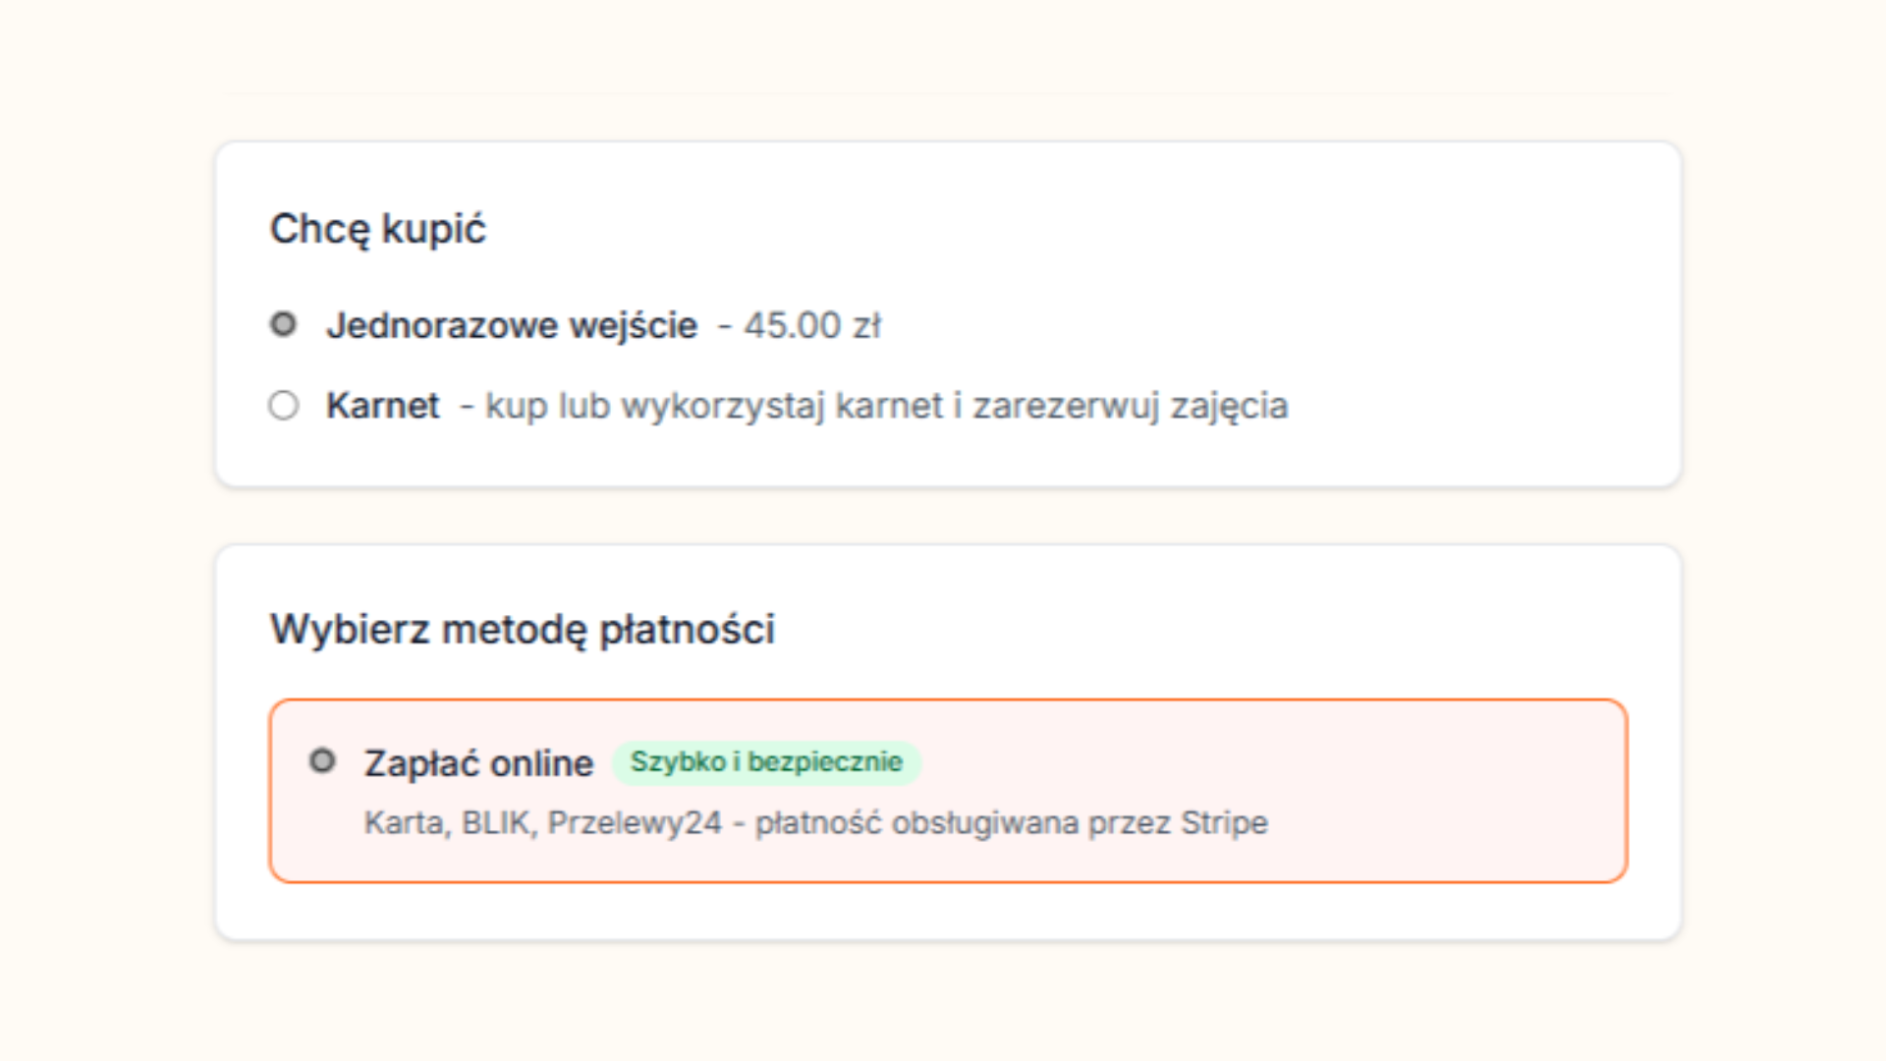Click the 'Zapłać online' label text

[478, 761]
